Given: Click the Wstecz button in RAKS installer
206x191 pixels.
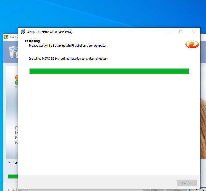Looking at the screenshot, I should 153,190.
